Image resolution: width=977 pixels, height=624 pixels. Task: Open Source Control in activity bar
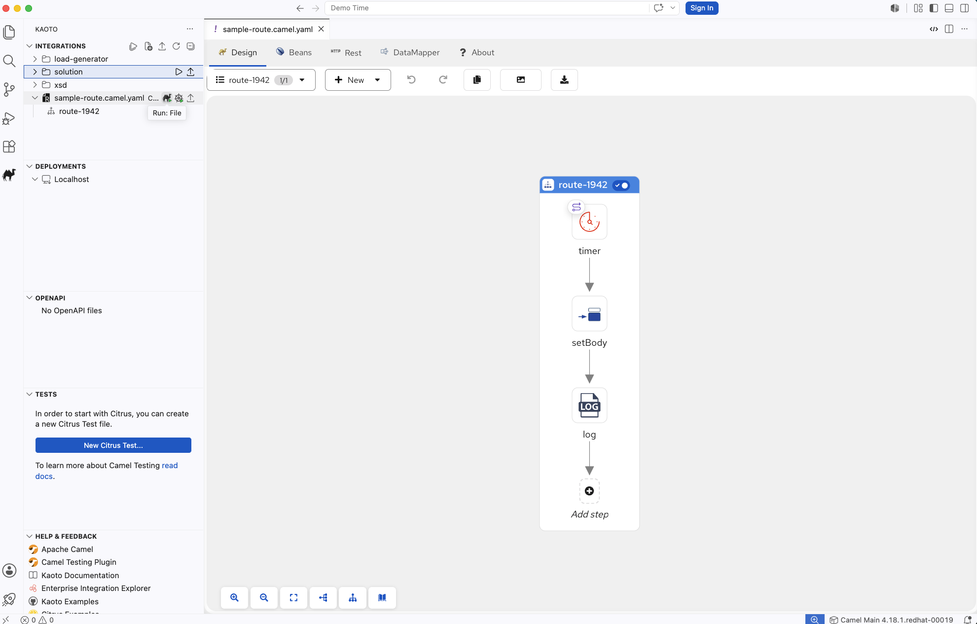(9, 89)
